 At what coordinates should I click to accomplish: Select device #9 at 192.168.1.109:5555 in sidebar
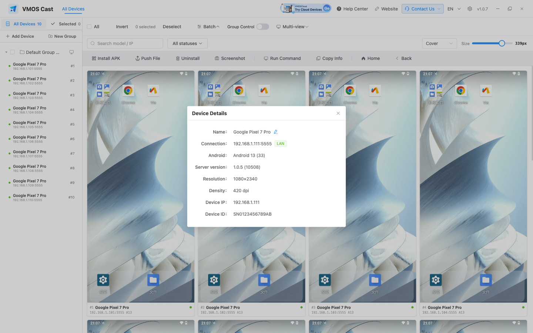click(x=41, y=183)
